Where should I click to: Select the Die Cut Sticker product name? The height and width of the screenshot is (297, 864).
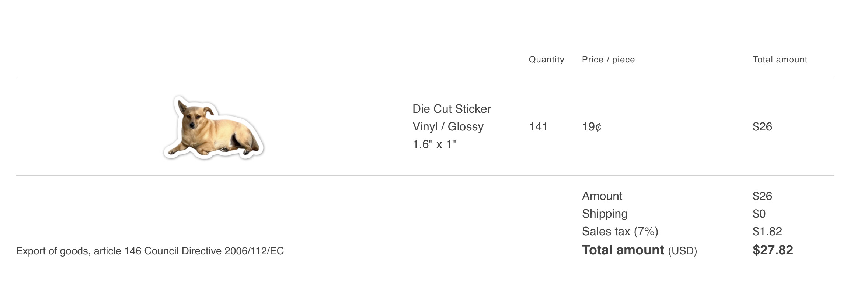click(452, 109)
